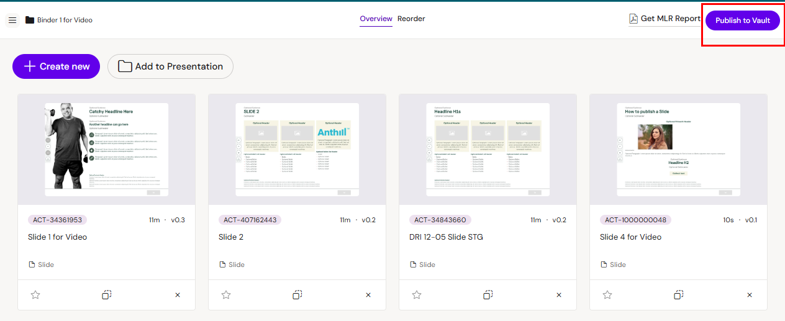
Task: Click Get MLR Report link
Action: point(665,19)
